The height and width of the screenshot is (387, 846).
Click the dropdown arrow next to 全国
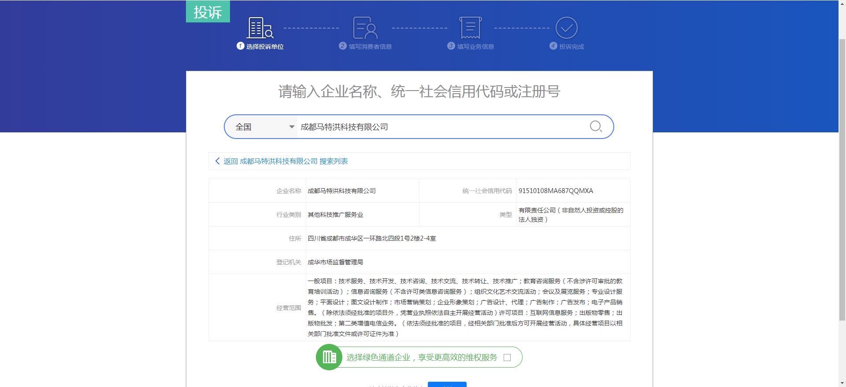tap(291, 127)
